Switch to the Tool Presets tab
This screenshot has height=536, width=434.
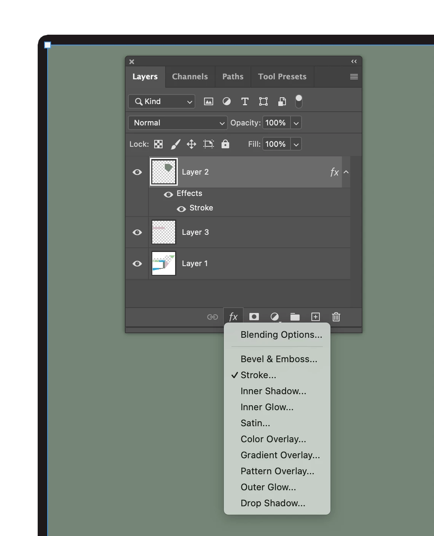pyautogui.click(x=282, y=77)
